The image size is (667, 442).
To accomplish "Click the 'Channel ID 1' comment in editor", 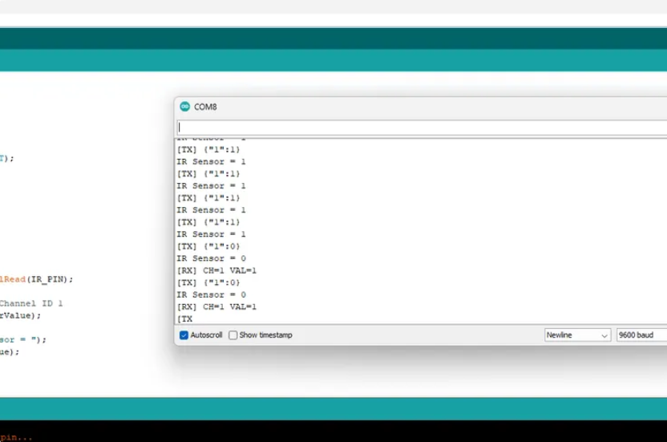I will pos(31,303).
